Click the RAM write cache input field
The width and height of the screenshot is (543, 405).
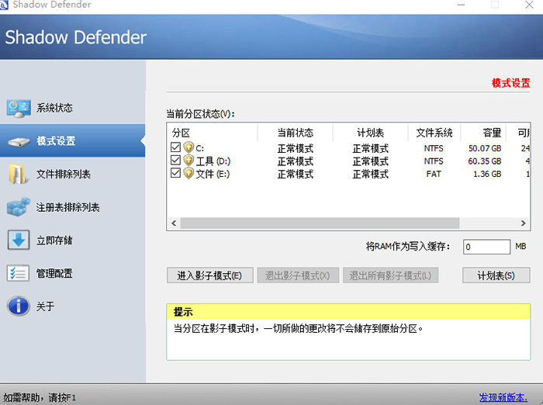486,247
